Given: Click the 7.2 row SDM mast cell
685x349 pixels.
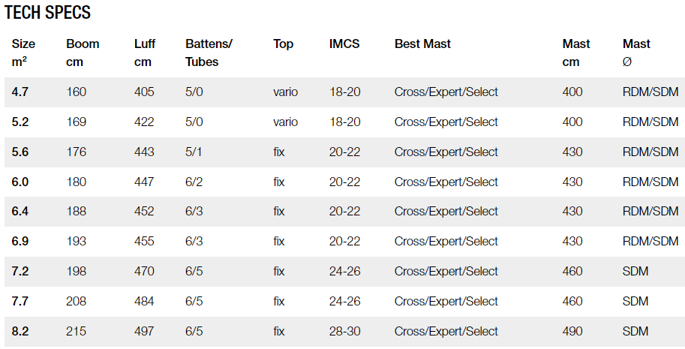Looking at the screenshot, I should [635, 271].
